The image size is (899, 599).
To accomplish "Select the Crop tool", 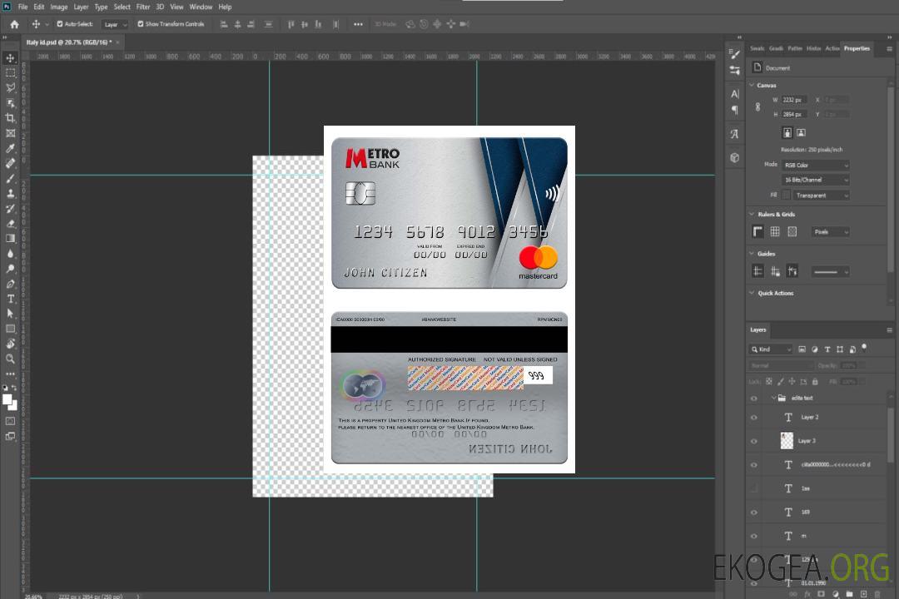I will pyautogui.click(x=10, y=118).
